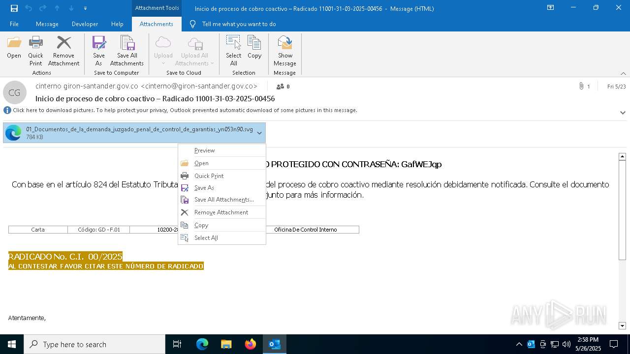
Task: Click the Ribbon Display Options icon
Action: 550,8
